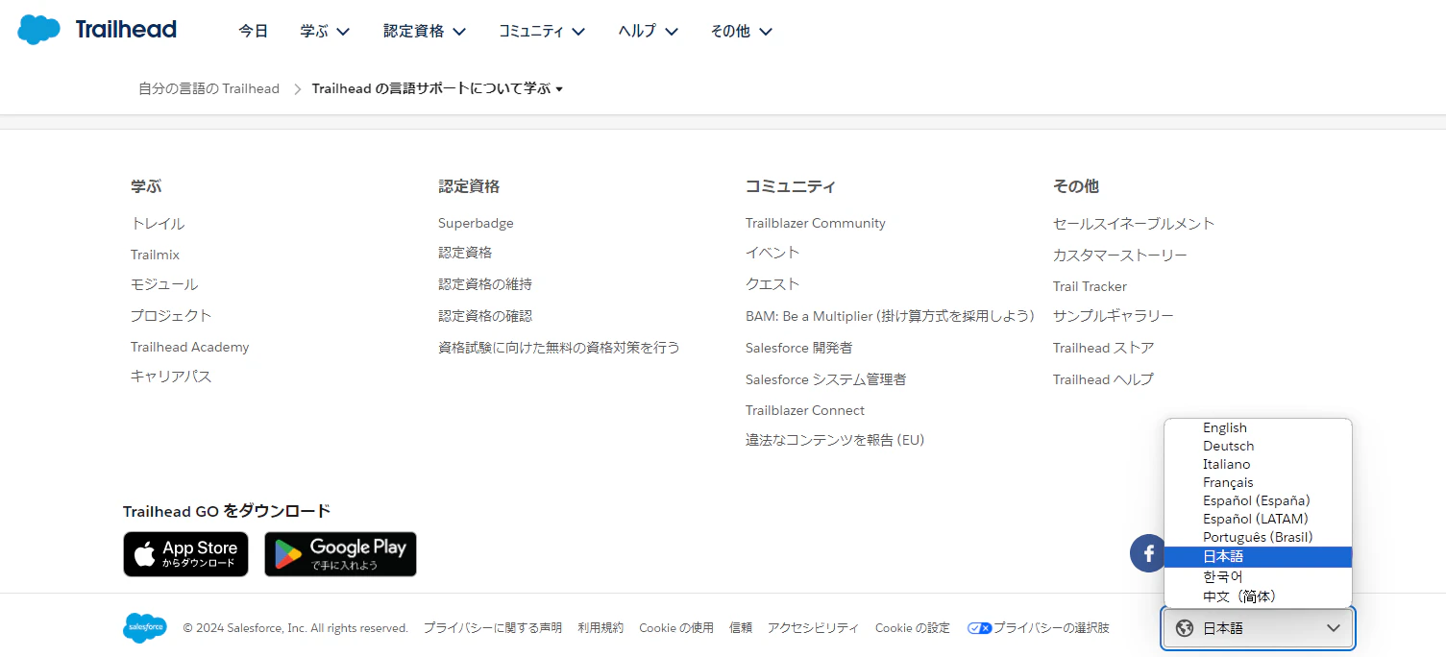Open the クエスト link
This screenshot has height=657, width=1446.
coord(772,284)
